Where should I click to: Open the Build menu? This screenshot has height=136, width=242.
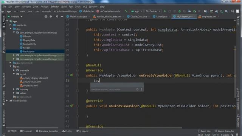[64, 7]
